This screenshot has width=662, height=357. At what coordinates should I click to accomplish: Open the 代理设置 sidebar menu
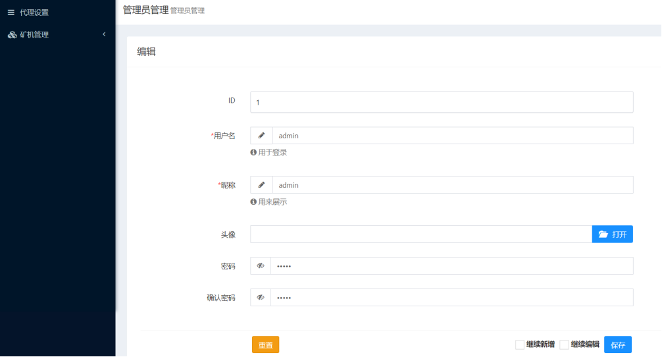[34, 13]
